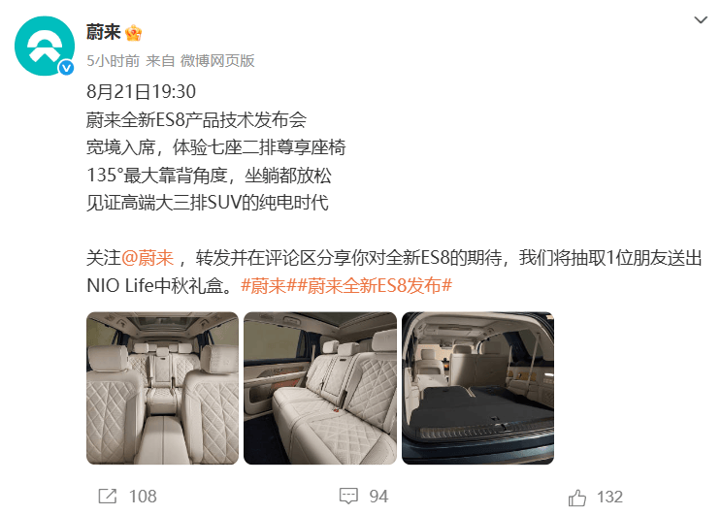Click the 微博网页版 source link
Viewport: 722px width, 515px height.
pos(217,61)
